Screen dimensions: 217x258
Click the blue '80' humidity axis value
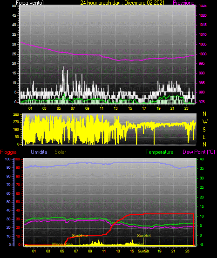8,176
